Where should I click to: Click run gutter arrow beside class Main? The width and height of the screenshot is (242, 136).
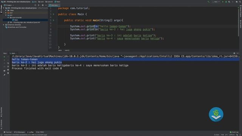click(54, 14)
